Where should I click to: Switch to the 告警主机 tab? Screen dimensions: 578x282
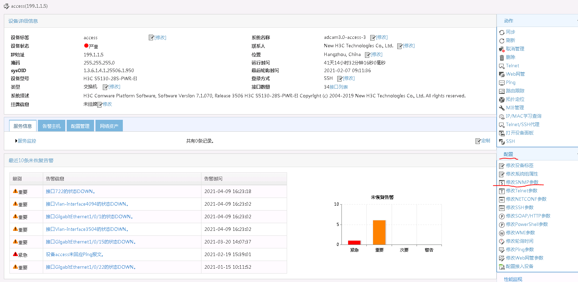(52, 126)
